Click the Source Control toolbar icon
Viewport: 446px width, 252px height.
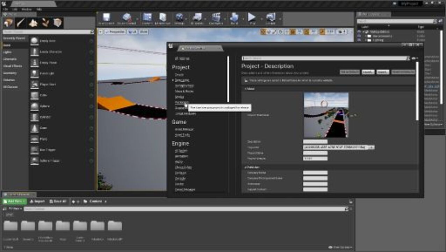(126, 19)
